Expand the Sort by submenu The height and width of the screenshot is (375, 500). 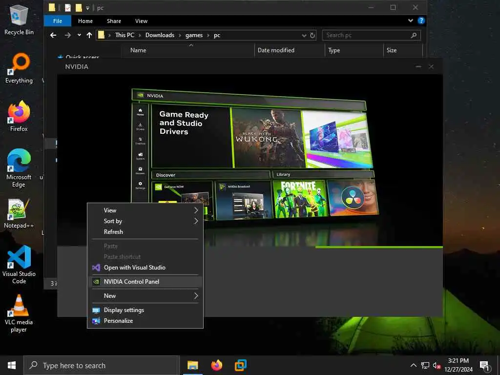pyautogui.click(x=146, y=221)
